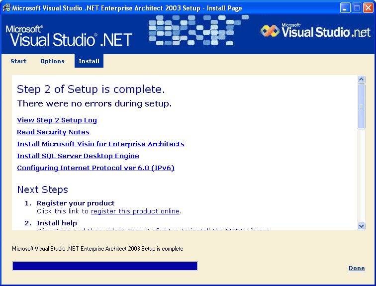The width and height of the screenshot is (376, 286).
Task: Open the View Step 2 Setup Log link
Action: tap(57, 120)
